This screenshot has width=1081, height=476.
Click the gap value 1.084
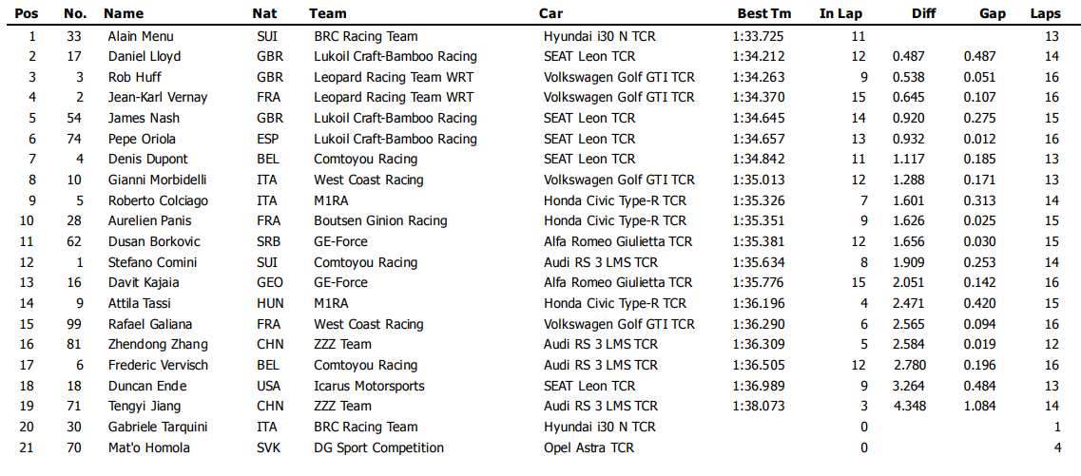tap(979, 407)
